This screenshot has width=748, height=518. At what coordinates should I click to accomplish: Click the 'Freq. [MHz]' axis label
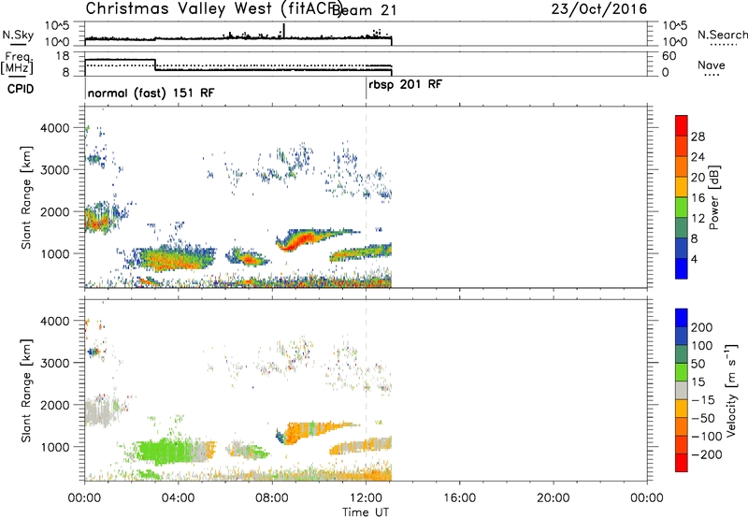tap(18, 64)
